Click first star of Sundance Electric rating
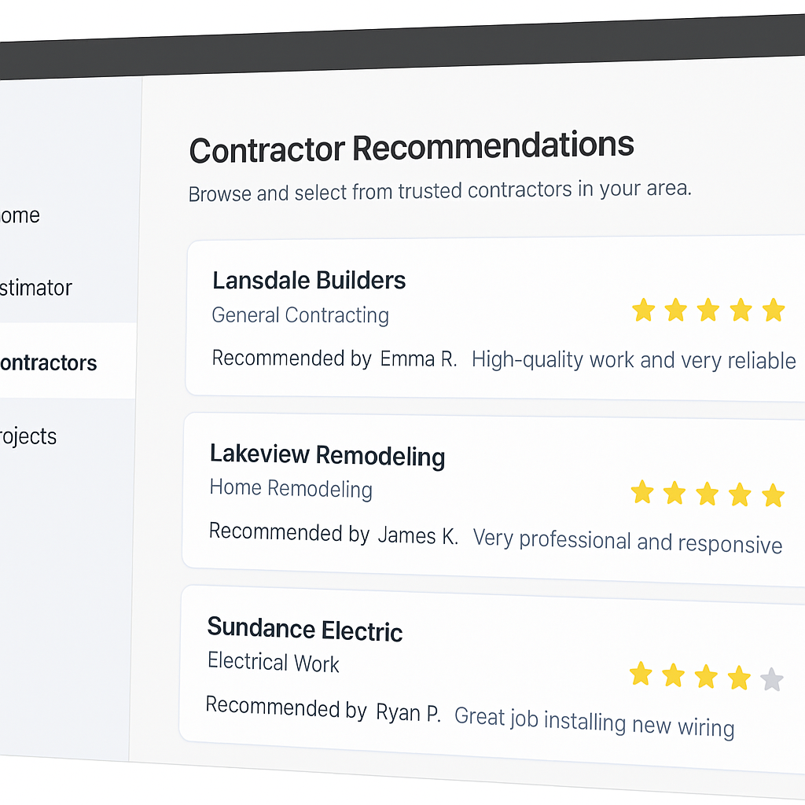 (641, 674)
